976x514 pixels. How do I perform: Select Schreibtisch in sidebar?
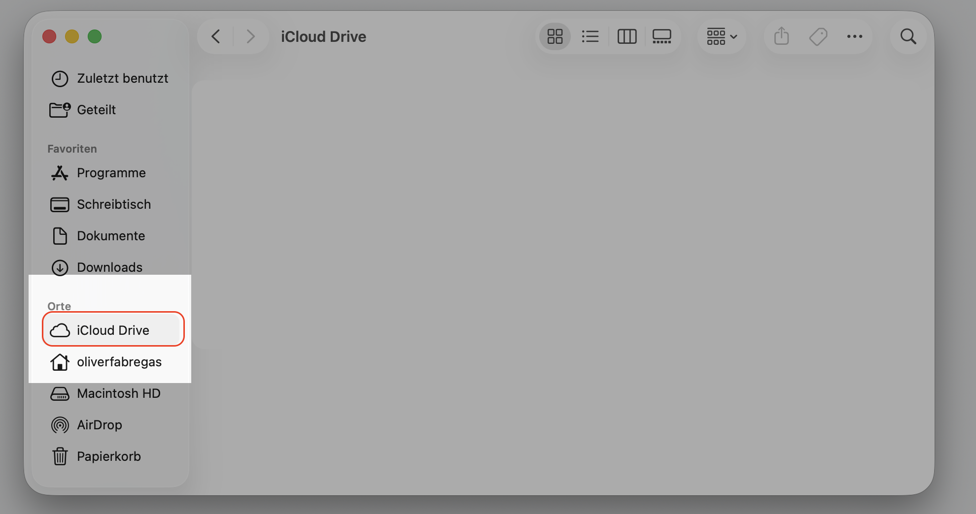[110, 204]
